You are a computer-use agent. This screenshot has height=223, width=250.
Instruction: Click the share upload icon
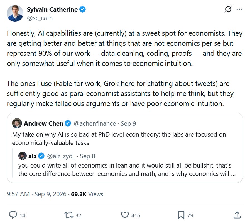[237, 215]
